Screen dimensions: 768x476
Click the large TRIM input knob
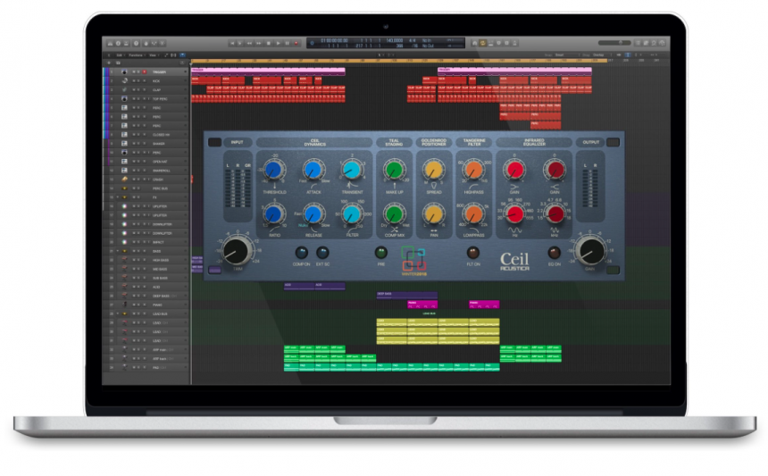coord(237,251)
